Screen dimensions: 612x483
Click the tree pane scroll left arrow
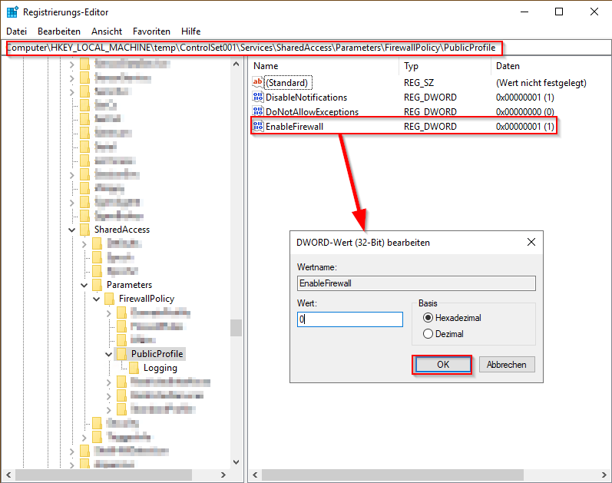(8, 475)
